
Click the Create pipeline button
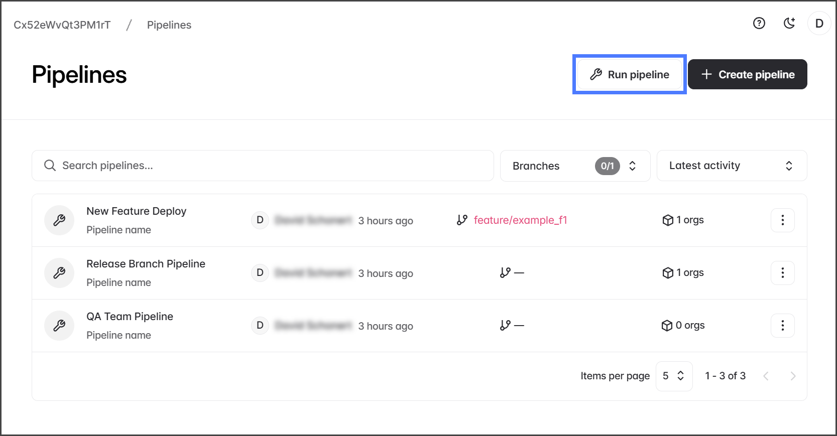pos(747,75)
